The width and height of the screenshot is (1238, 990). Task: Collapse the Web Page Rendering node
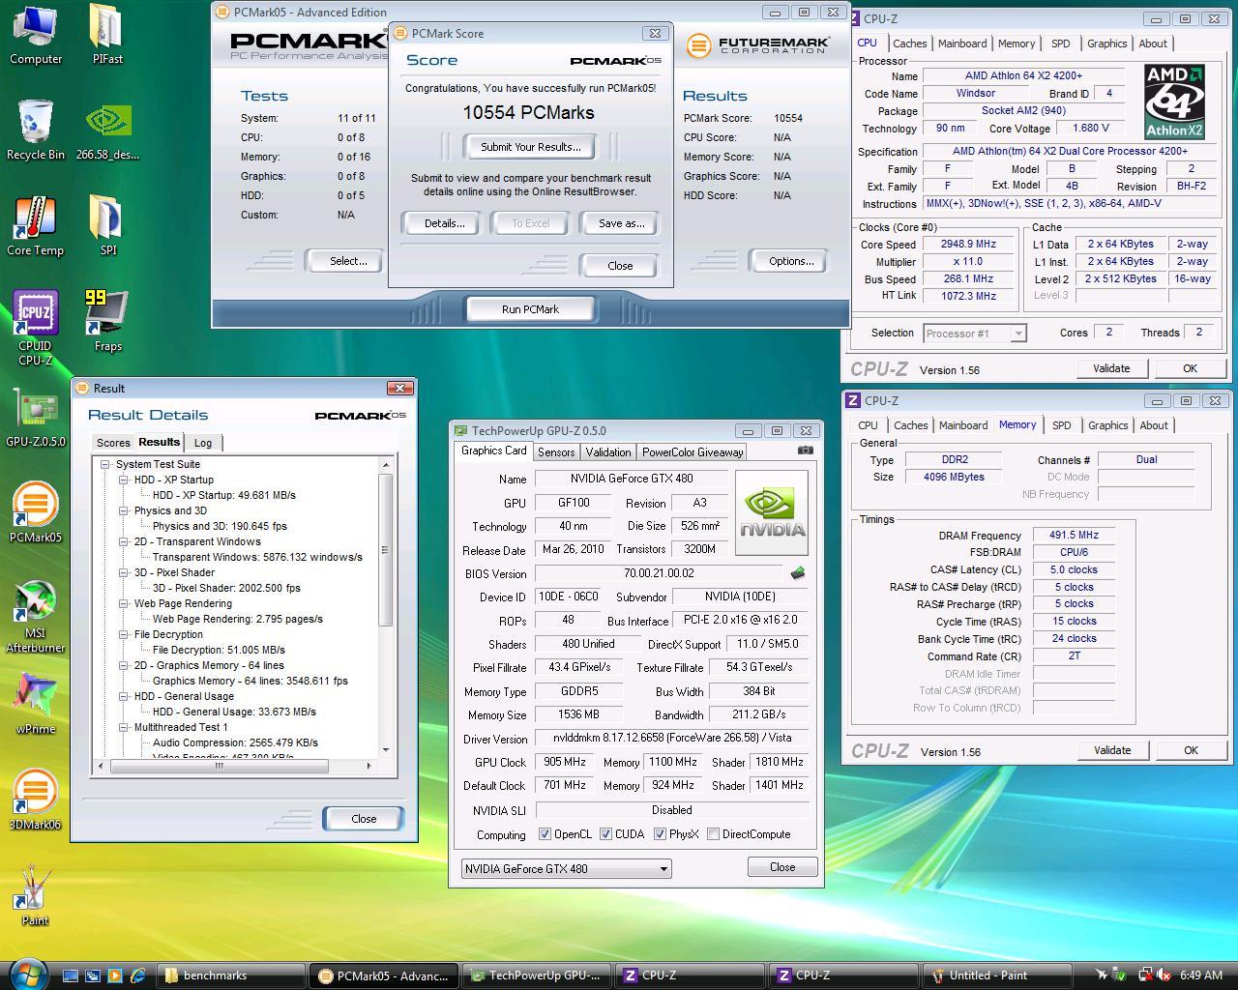click(124, 603)
